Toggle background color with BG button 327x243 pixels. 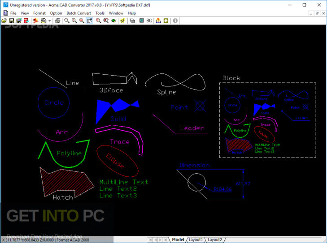click(x=149, y=21)
